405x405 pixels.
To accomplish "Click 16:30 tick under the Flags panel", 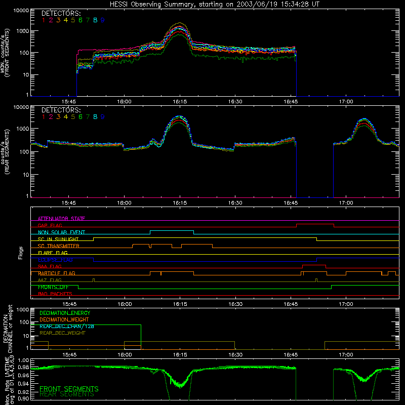I will click(235, 304).
